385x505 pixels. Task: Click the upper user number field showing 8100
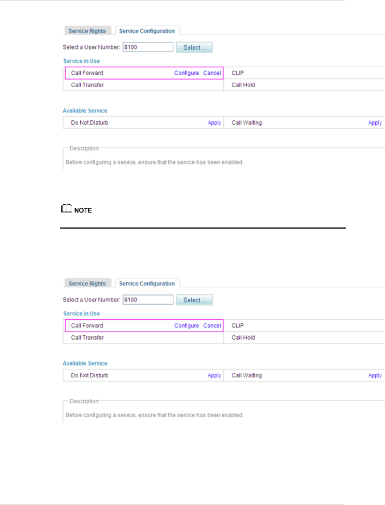point(148,47)
